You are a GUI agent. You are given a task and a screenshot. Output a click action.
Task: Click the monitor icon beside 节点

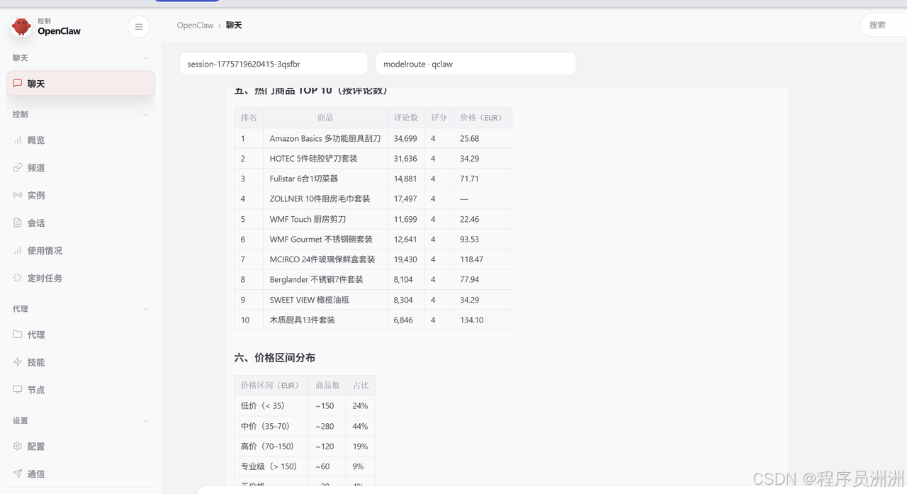18,390
